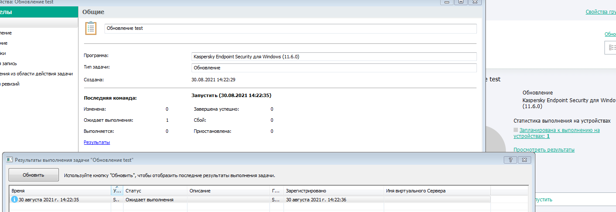
Task: Click the 'Запустить (30.08.2021 14:22:35)' last command text
Action: coord(232,96)
